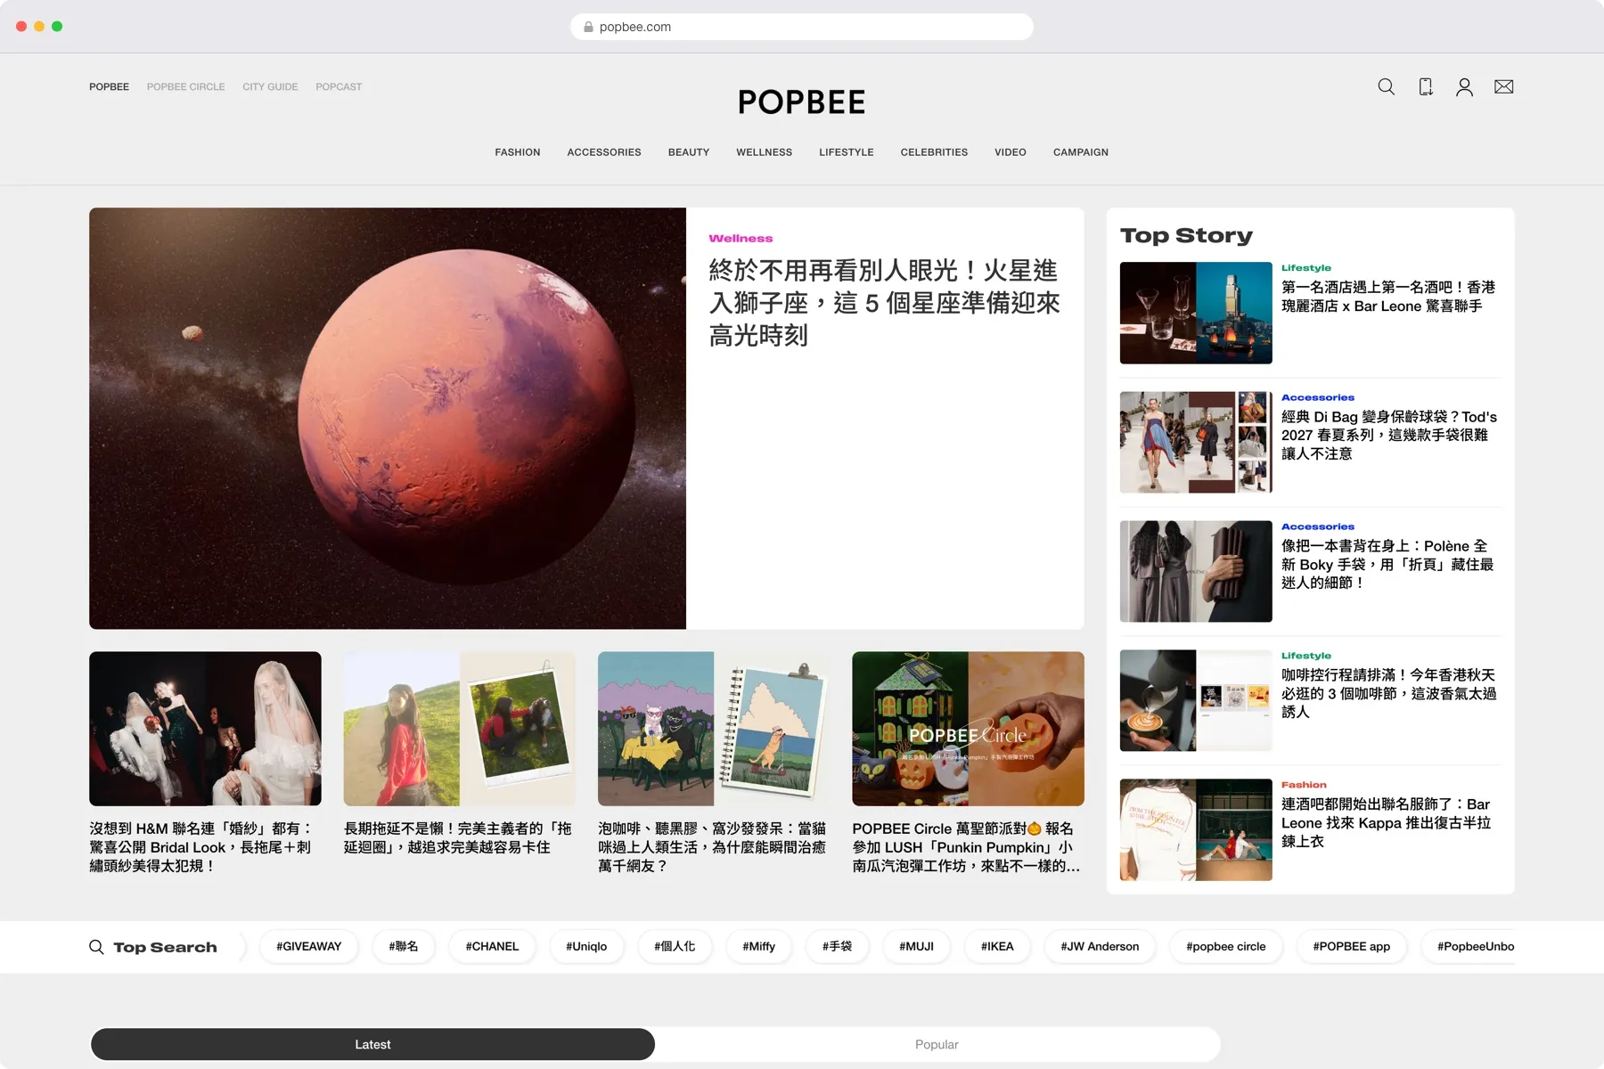
Task: Open the FASHION menu
Action: [x=518, y=152]
